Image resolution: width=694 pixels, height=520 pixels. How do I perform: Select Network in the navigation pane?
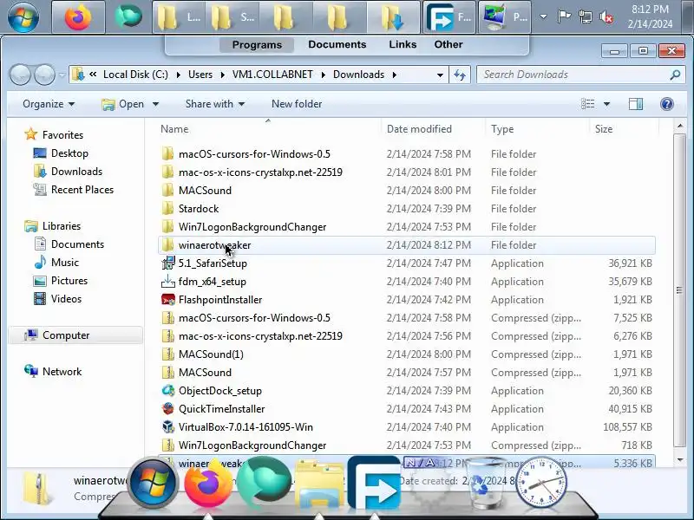(x=53, y=372)
